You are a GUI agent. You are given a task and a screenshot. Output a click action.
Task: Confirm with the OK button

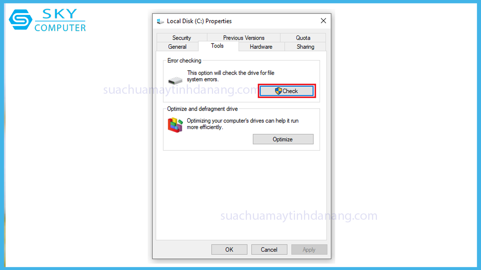click(229, 249)
